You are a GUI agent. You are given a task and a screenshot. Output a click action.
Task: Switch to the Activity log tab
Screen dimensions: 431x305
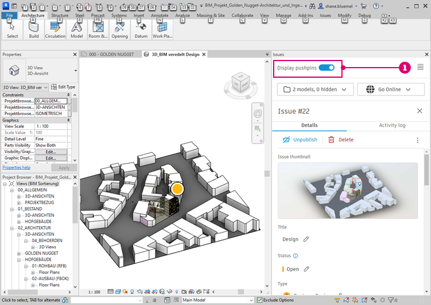point(392,125)
